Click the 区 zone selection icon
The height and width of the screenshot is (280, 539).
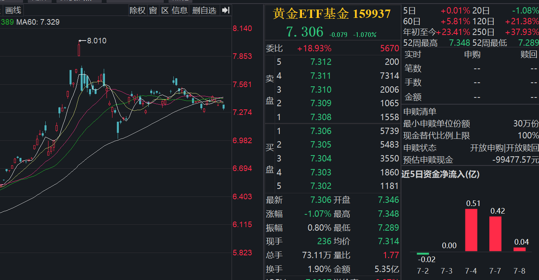point(165,10)
